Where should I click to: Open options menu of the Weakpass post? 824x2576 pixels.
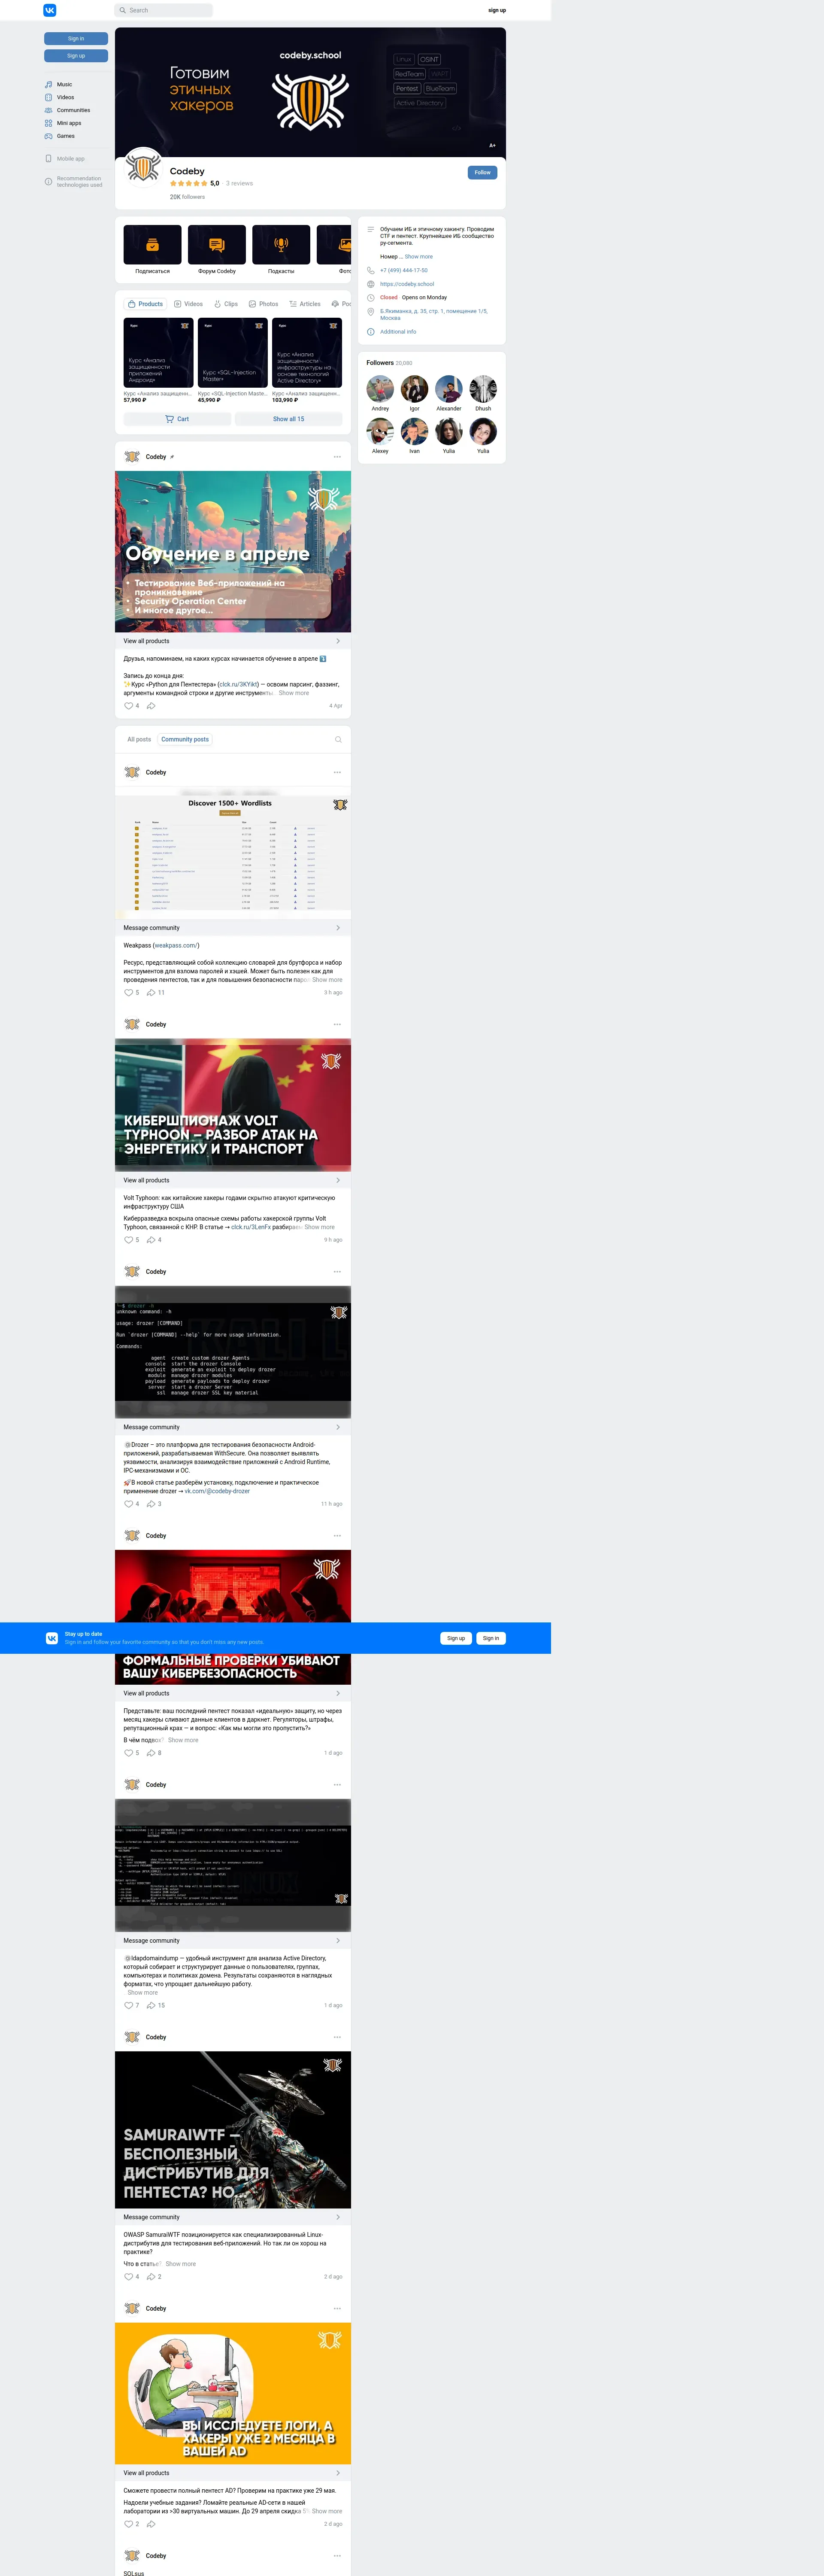337,772
